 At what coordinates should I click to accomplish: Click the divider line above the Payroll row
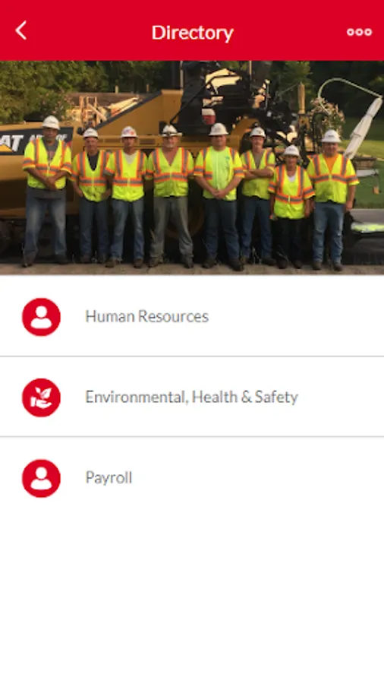point(192,437)
